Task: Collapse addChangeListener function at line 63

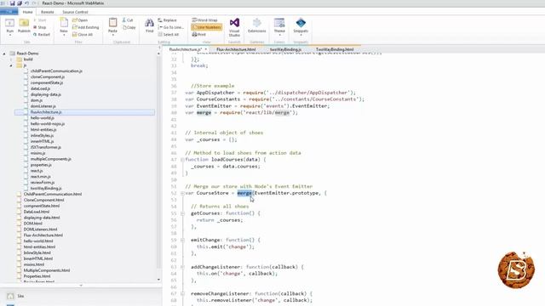Action: (x=182, y=267)
